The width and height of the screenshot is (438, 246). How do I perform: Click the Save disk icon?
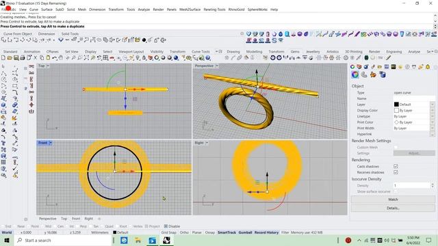pos(16,57)
